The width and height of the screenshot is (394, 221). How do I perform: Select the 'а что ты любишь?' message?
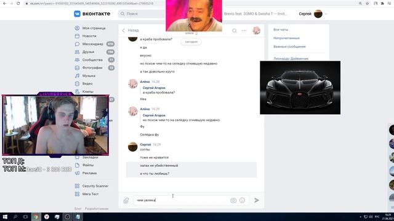(191, 173)
